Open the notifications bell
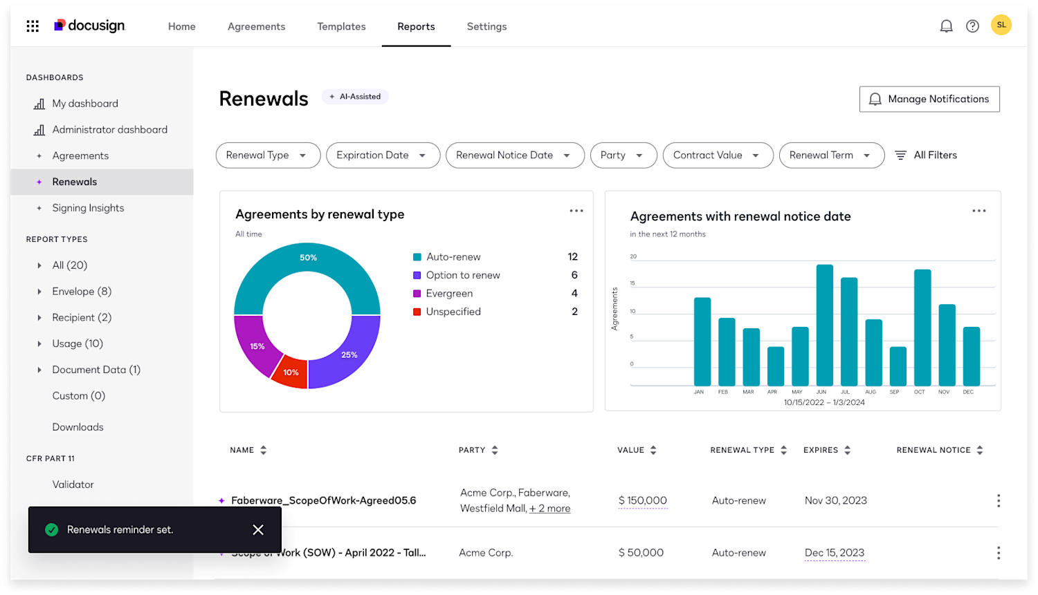1038x595 pixels. coord(946,26)
